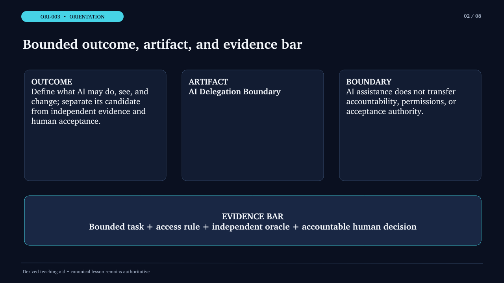Select the paragraph starting "Define what AI may do"

[x=90, y=107]
